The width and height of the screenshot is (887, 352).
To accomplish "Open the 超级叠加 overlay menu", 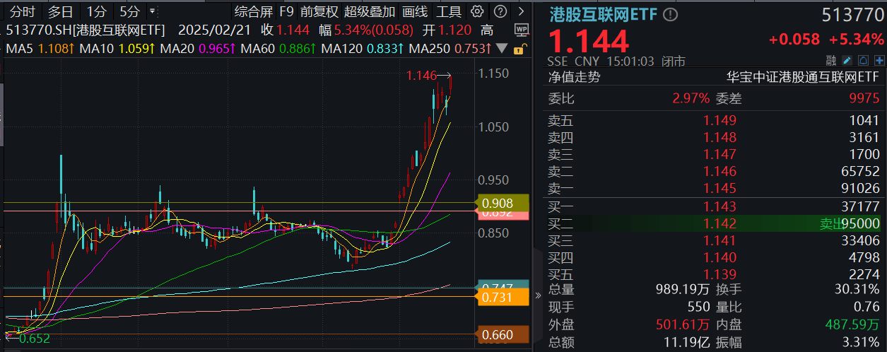I will (x=370, y=11).
